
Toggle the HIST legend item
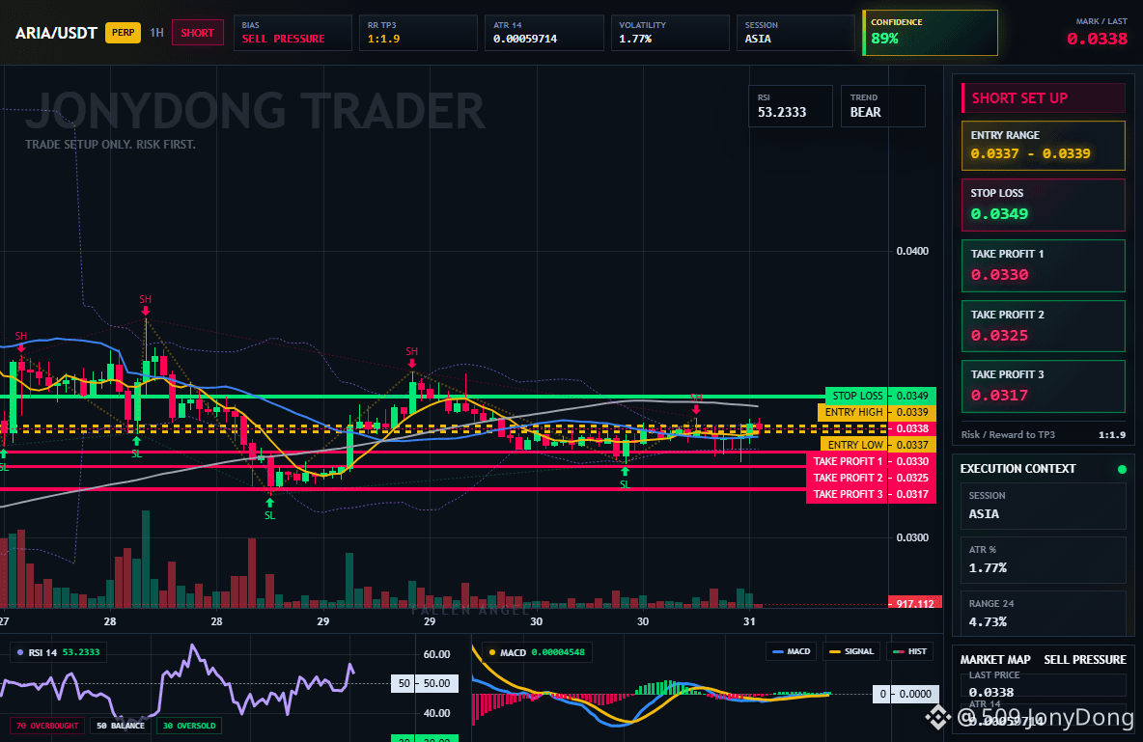(909, 651)
